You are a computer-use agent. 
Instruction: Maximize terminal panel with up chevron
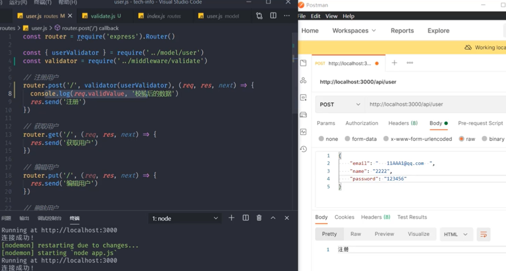273,218
